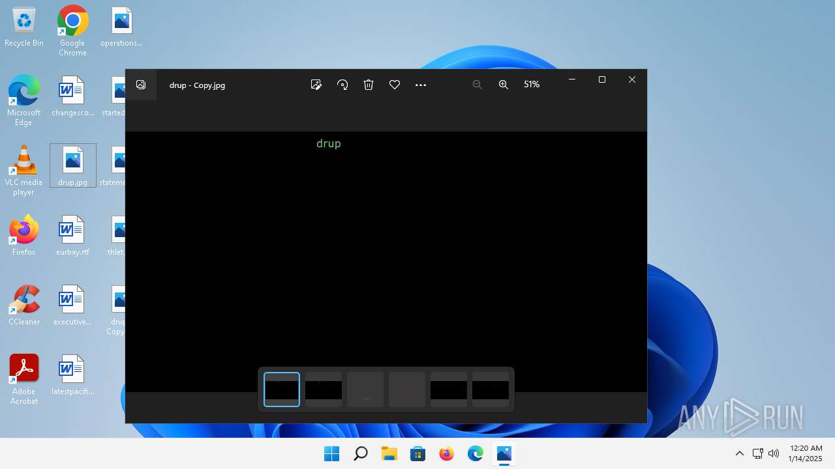The width and height of the screenshot is (835, 469).
Task: Launch Microsoft Edge from the taskbar
Action: coord(476,453)
